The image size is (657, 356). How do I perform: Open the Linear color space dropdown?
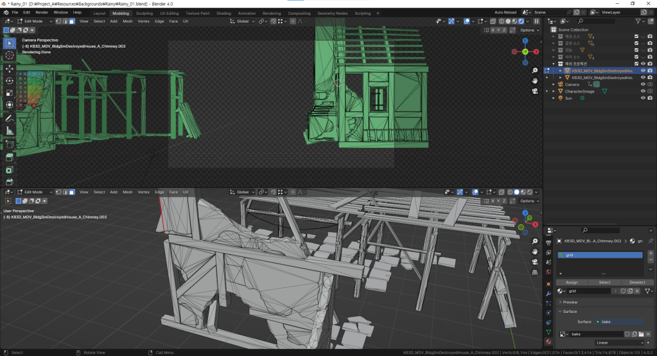(x=618, y=343)
